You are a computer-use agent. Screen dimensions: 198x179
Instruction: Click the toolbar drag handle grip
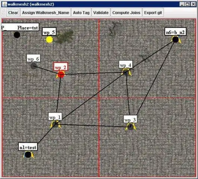(x=4, y=12)
